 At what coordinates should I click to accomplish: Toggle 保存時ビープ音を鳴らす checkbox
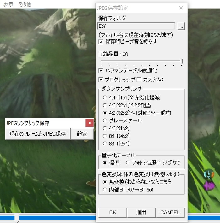[128, 42]
